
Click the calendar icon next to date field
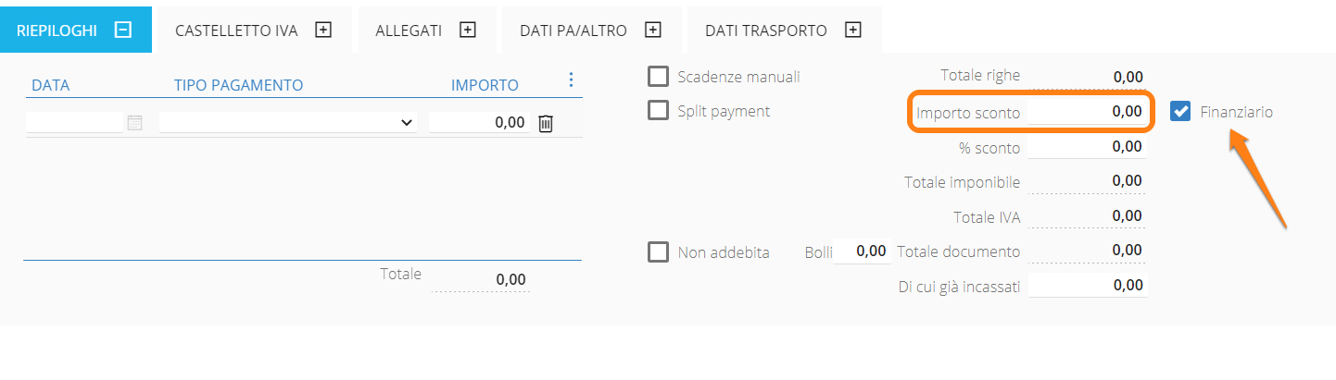point(135,123)
